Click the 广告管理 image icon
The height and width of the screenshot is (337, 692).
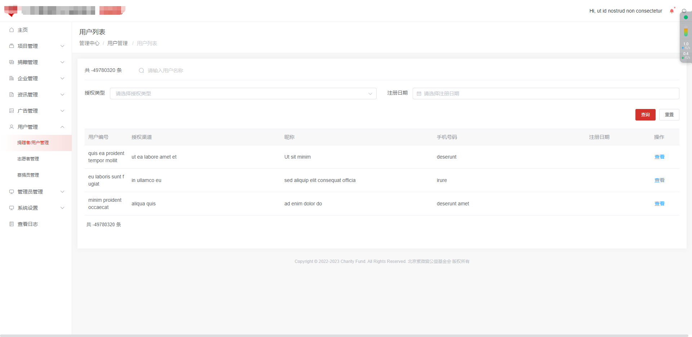pyautogui.click(x=12, y=111)
